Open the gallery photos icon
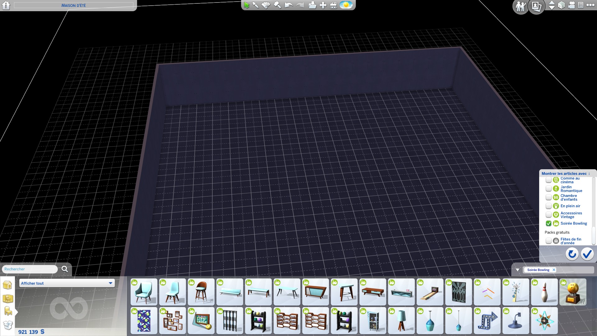The width and height of the screenshot is (597, 336). point(537,6)
